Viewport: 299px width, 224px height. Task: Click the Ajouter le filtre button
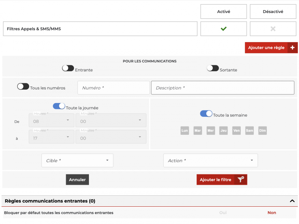pos(216,180)
